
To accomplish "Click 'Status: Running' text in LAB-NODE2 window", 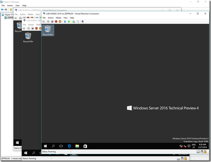I will coord(49,152).
